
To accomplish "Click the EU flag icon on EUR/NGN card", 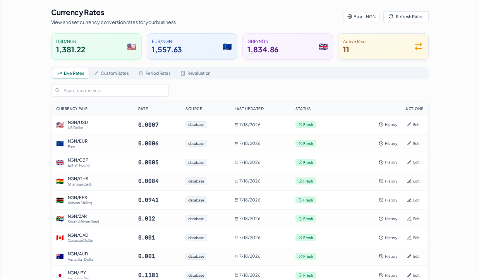I will click(227, 46).
